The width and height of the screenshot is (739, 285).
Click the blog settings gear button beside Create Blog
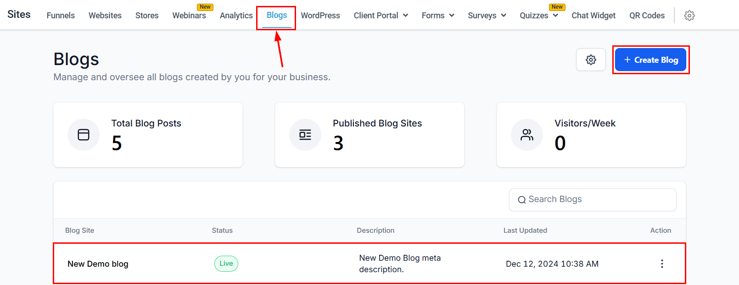[x=591, y=60]
